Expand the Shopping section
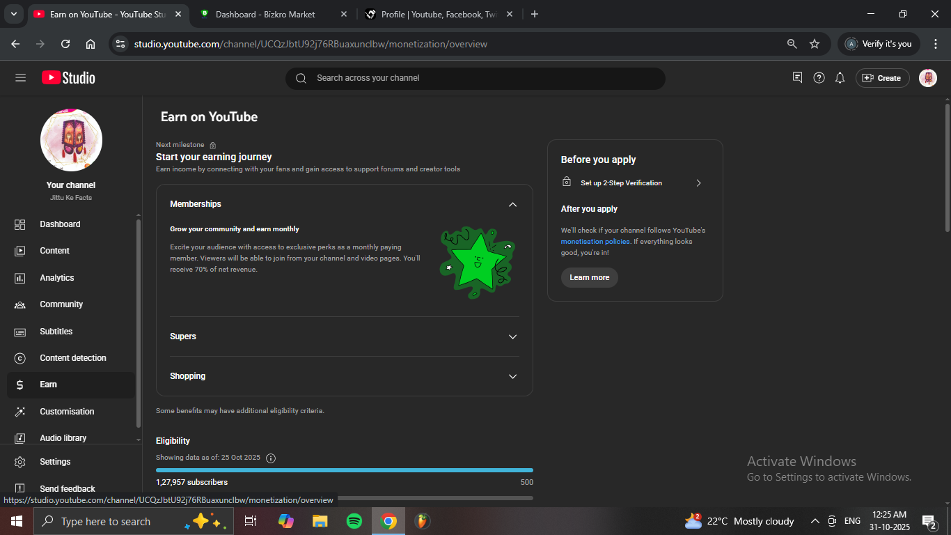Viewport: 951px width, 535px height. (512, 376)
